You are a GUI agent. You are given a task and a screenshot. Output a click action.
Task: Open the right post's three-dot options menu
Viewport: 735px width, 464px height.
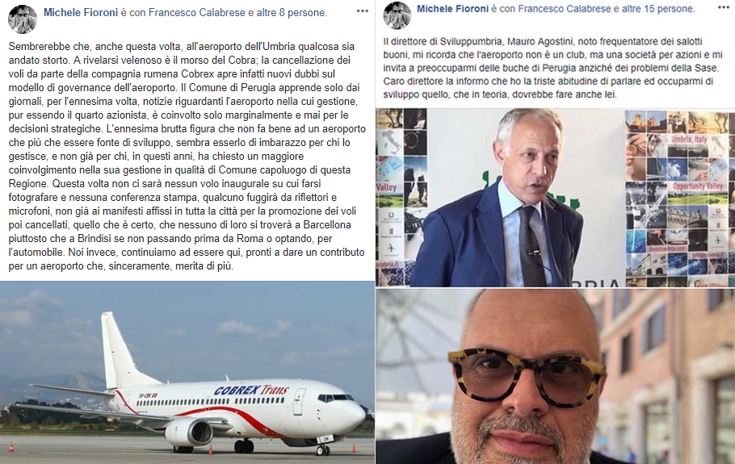(722, 8)
